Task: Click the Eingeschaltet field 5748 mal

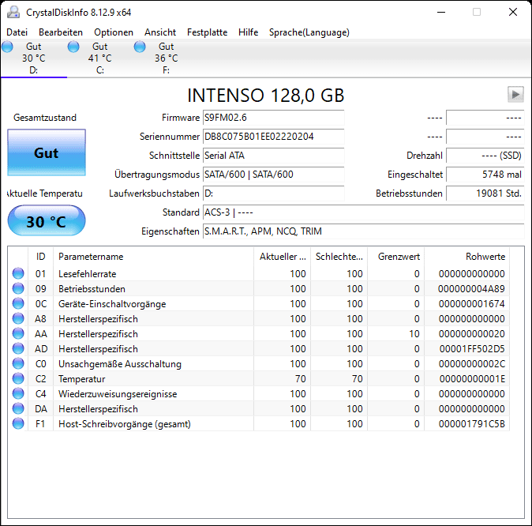Action: click(x=485, y=175)
